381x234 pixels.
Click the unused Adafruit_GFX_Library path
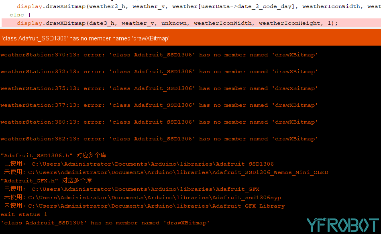click(156, 206)
